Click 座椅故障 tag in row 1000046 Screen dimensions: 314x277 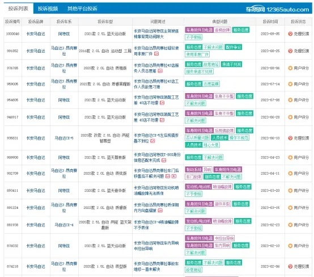[222, 30]
